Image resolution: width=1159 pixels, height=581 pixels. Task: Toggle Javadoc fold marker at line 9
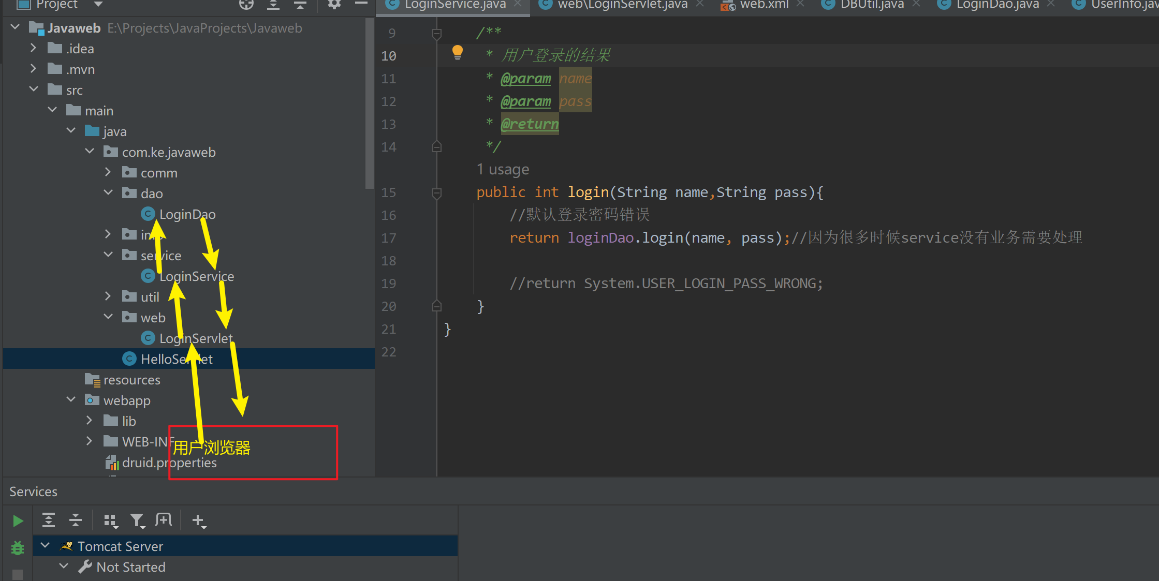[436, 34]
